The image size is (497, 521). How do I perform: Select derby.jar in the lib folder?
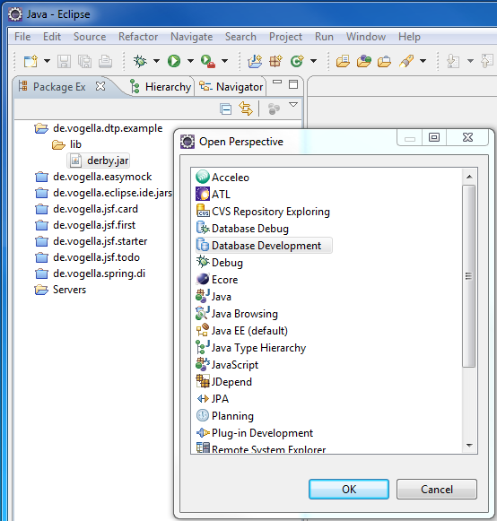click(x=99, y=161)
